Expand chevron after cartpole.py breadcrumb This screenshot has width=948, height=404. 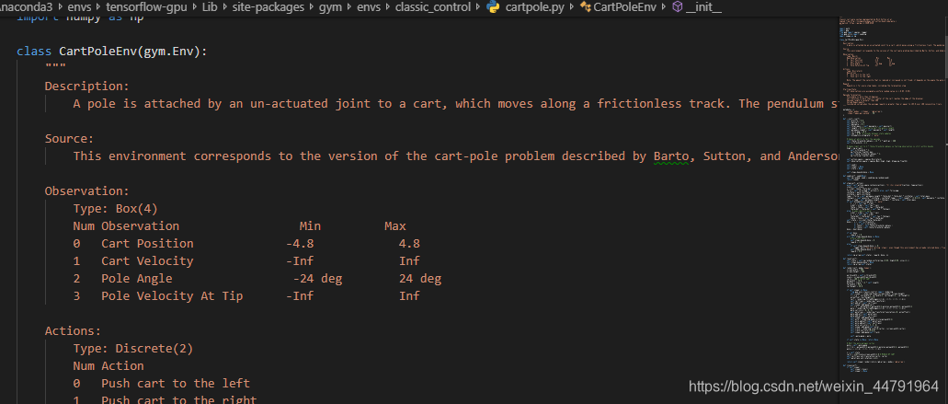click(x=574, y=7)
